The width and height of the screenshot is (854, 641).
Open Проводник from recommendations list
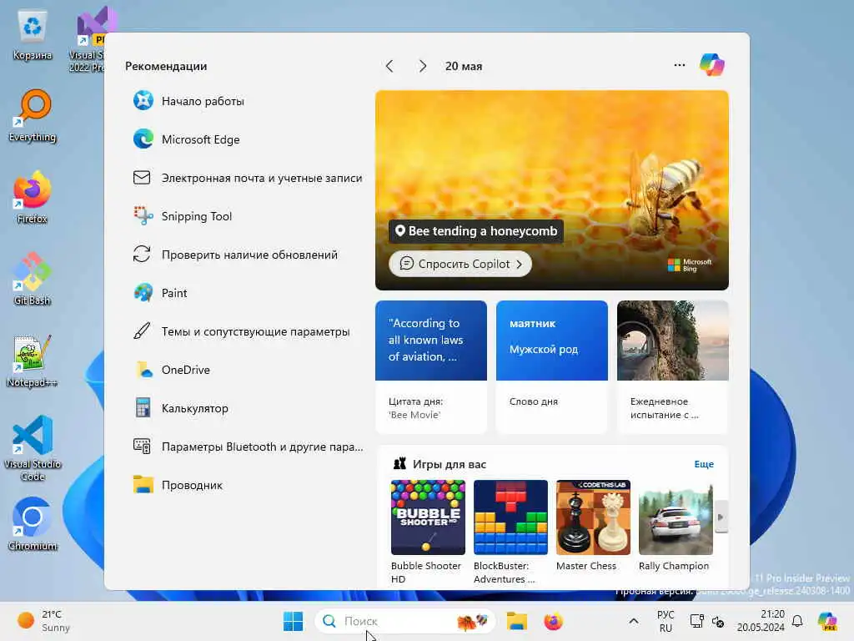178,485
